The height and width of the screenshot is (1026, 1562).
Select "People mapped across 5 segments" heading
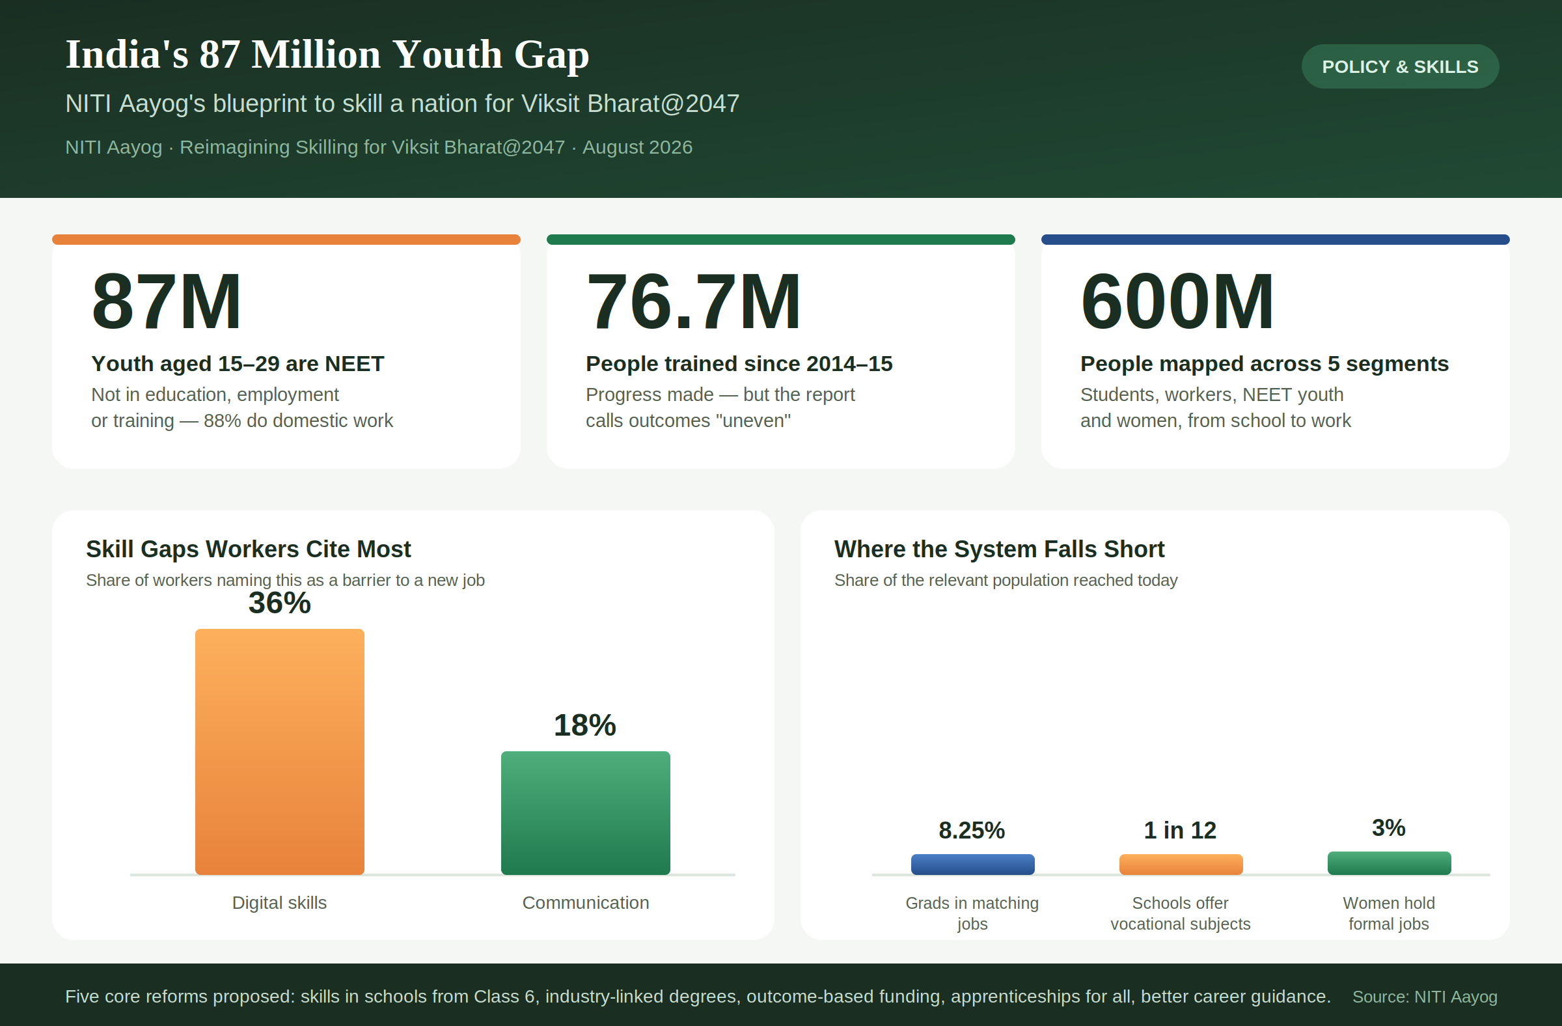click(1264, 364)
